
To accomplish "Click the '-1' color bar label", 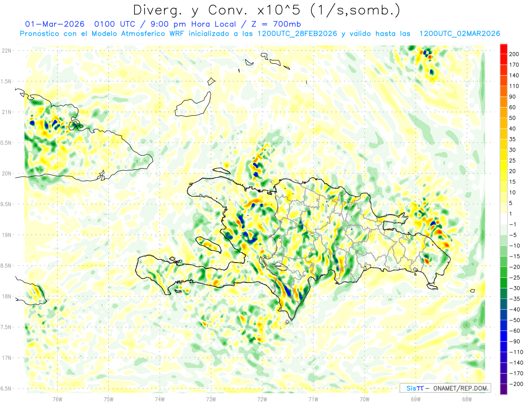I will (513, 225).
